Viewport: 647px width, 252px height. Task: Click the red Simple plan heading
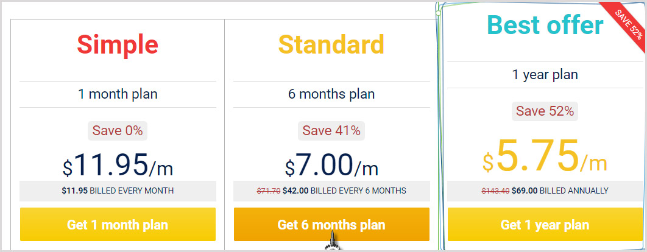pyautogui.click(x=118, y=44)
